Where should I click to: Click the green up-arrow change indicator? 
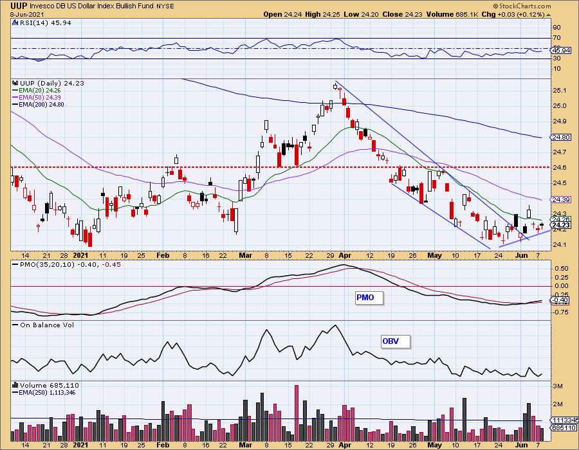(x=548, y=15)
